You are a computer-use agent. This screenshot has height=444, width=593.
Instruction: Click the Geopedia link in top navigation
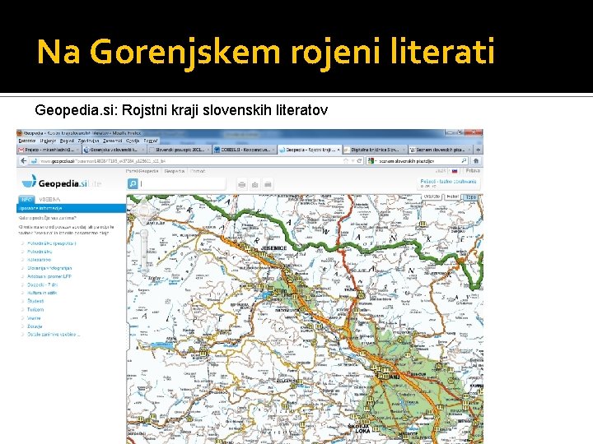click(175, 171)
